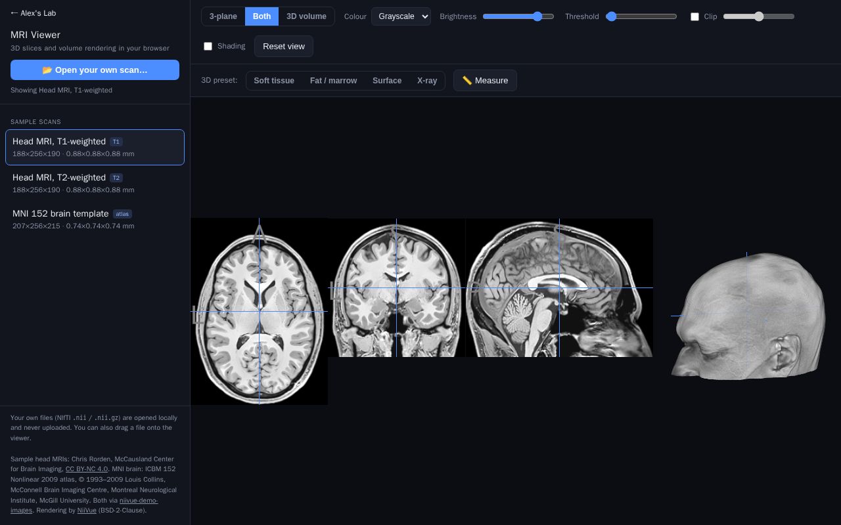Open the CC BY-NC 4.0 license link

(x=87, y=469)
